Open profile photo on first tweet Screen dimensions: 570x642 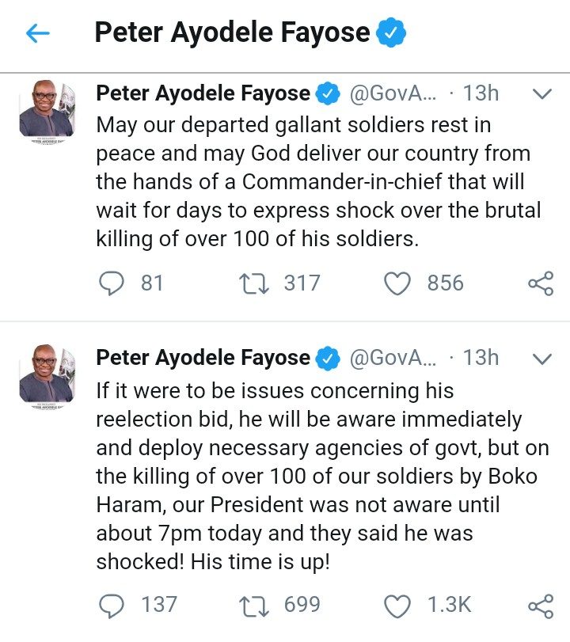[47, 110]
